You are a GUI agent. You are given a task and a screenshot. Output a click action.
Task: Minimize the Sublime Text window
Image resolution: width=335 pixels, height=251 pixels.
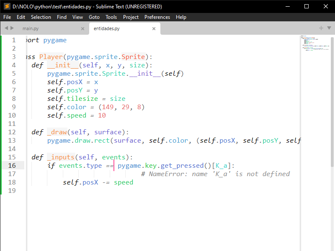[287, 6]
